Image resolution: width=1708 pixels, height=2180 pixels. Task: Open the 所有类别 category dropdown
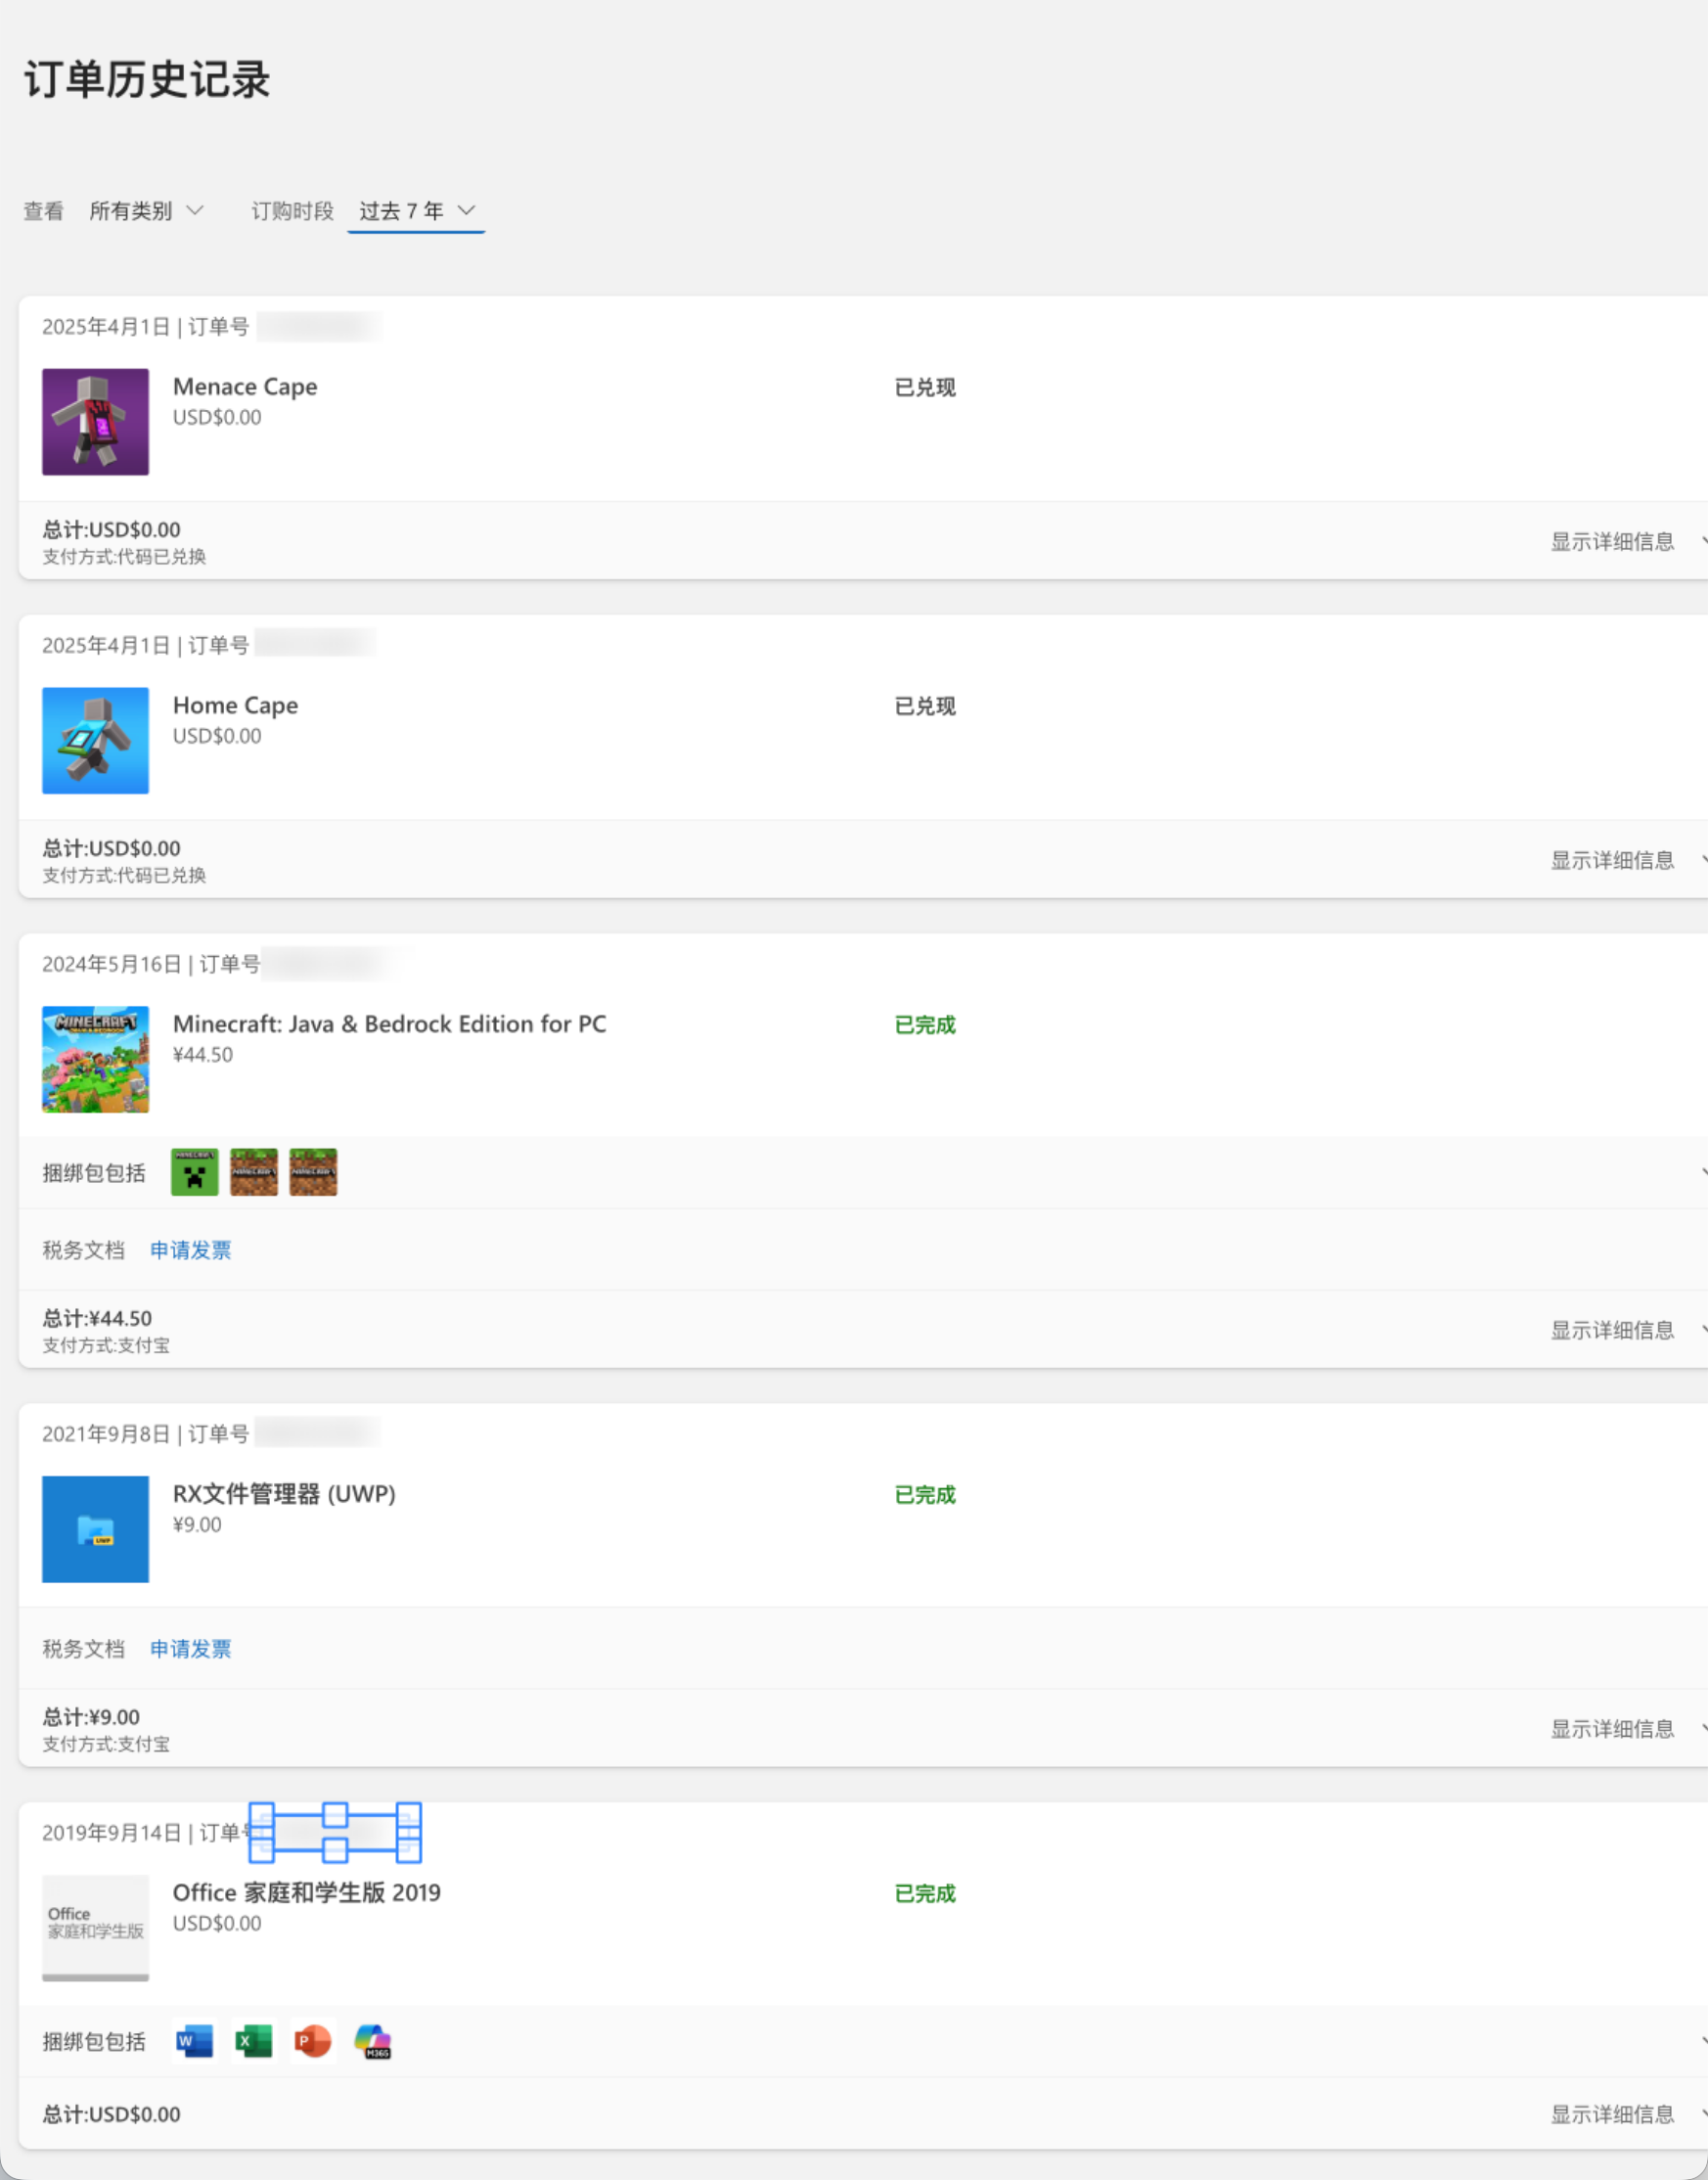(x=146, y=211)
